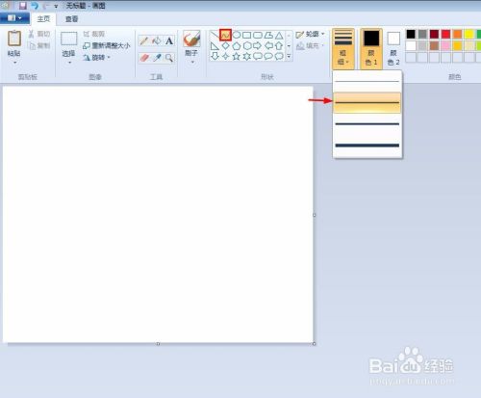Pick the black color swatch

[411, 34]
